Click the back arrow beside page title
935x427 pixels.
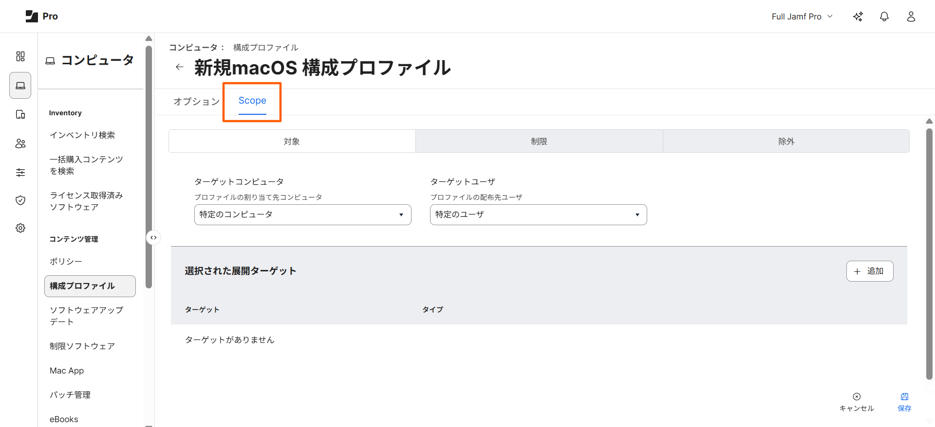point(180,67)
